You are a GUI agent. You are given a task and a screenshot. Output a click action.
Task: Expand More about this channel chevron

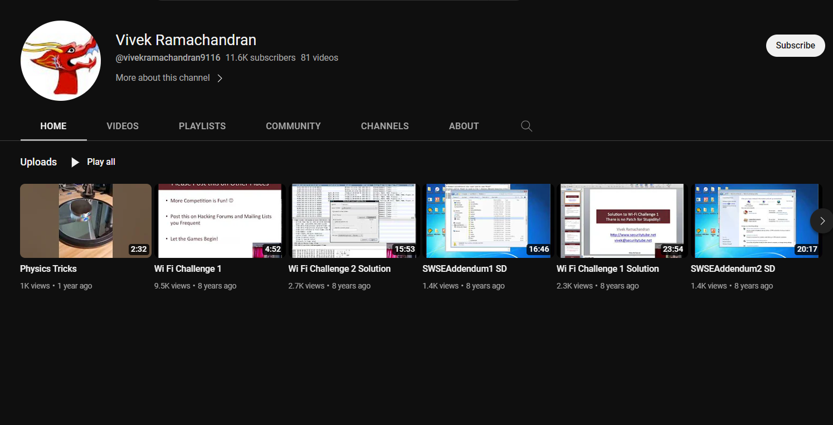pos(219,78)
